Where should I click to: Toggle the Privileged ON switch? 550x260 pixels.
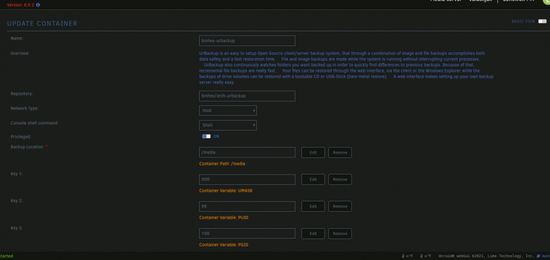(x=206, y=137)
